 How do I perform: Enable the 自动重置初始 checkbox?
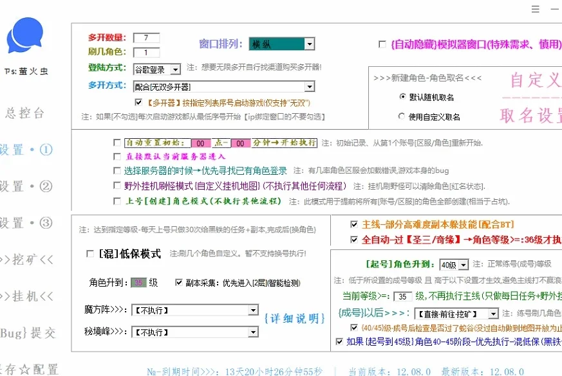pos(117,143)
